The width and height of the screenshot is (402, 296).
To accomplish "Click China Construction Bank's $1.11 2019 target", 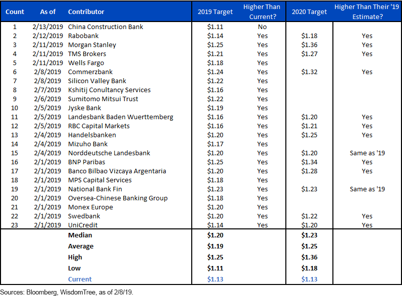I will [x=215, y=27].
